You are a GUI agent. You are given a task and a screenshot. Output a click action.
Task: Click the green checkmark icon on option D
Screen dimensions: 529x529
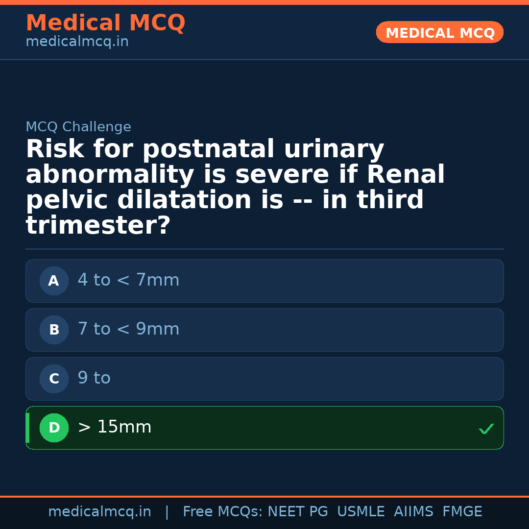coord(486,429)
